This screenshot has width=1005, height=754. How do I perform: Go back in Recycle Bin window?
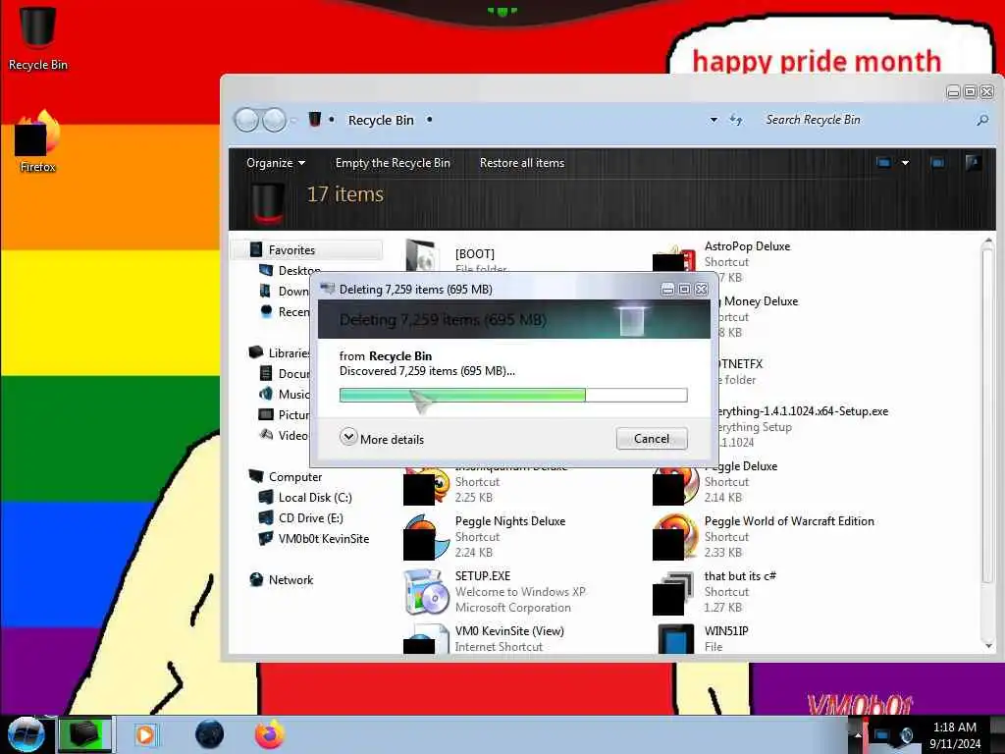pos(246,120)
